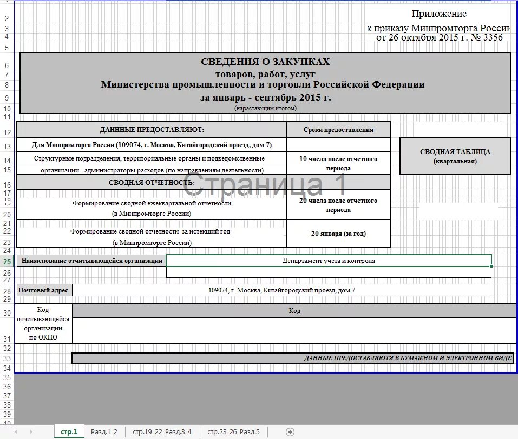Select the empty cell below the gray Код header
Screen dimensions: 518x439
294,330
